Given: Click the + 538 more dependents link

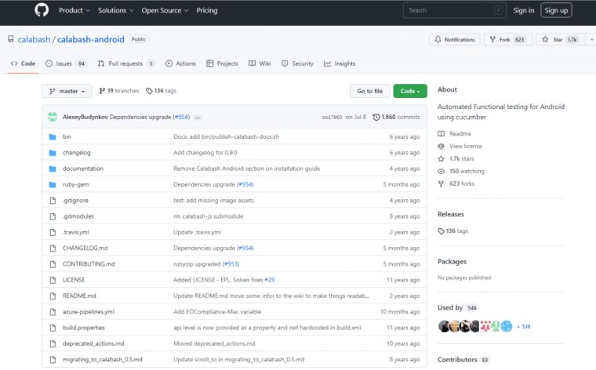Looking at the screenshot, I should coord(524,326).
